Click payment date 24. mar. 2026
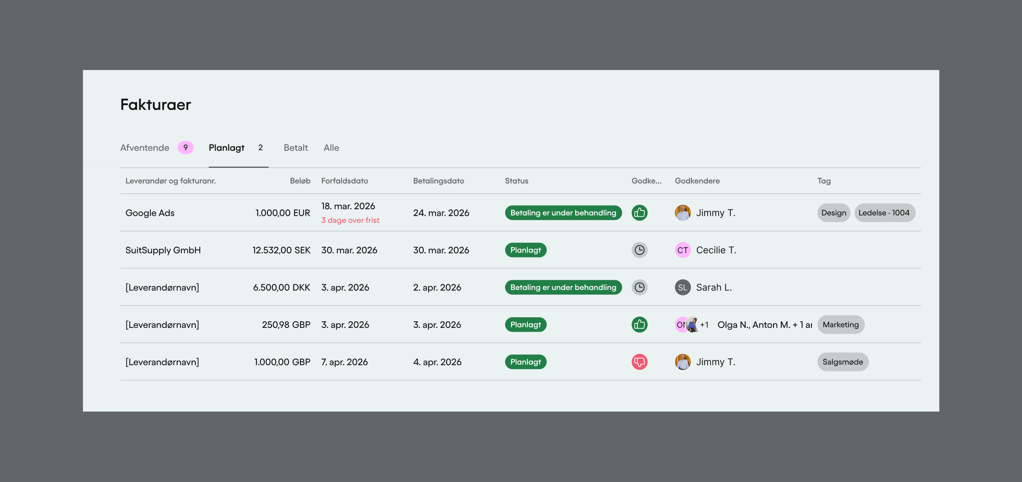The width and height of the screenshot is (1022, 482). (x=441, y=213)
